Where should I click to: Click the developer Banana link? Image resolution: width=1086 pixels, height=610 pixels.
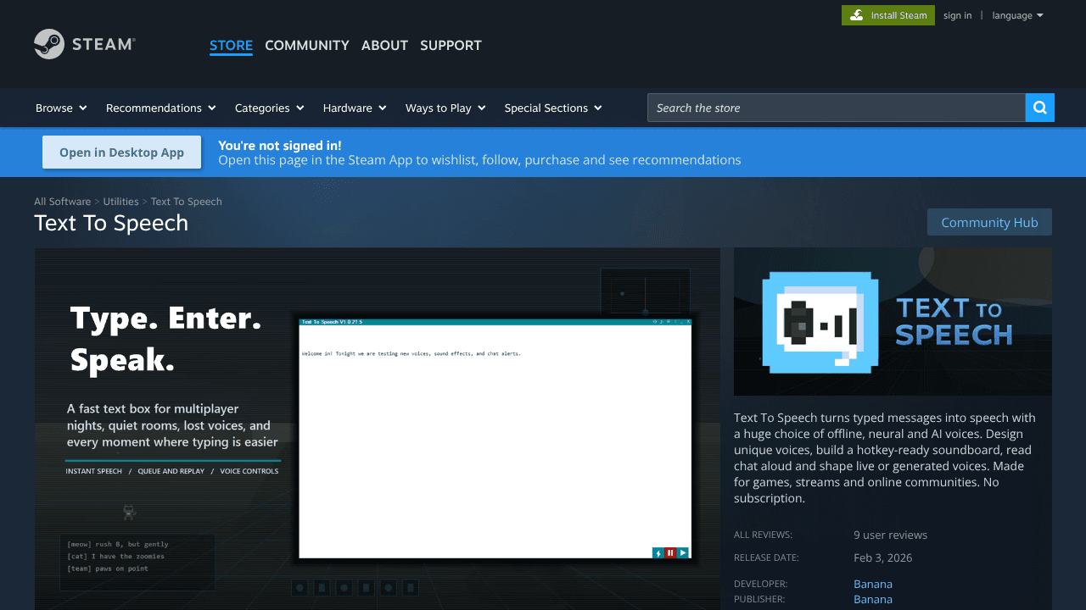coord(873,584)
